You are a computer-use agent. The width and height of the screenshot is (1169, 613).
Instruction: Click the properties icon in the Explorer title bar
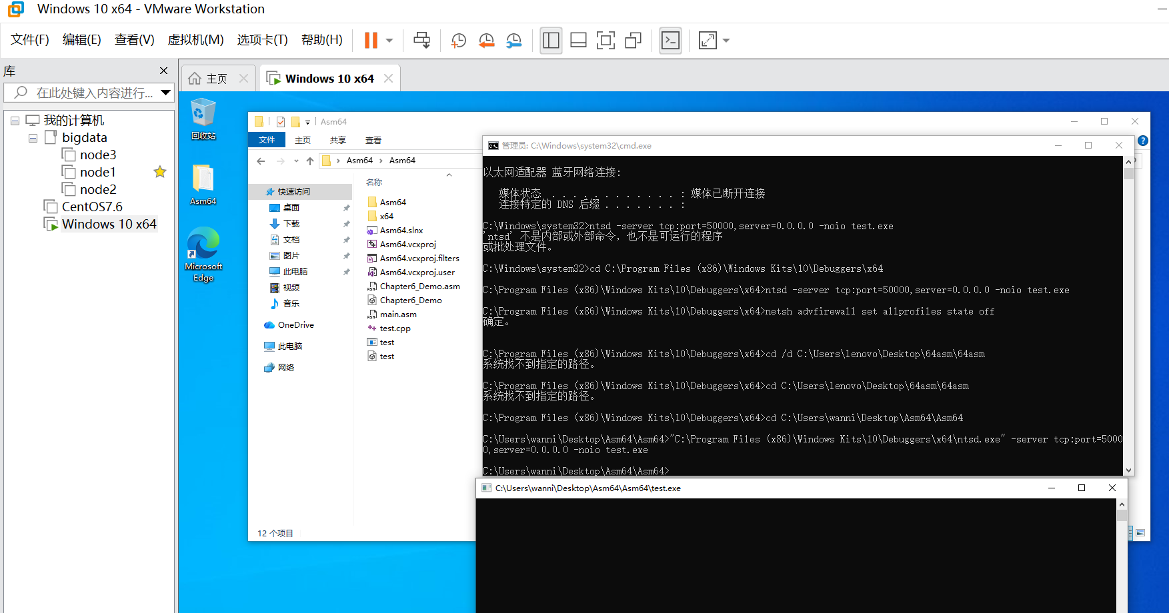tap(281, 122)
